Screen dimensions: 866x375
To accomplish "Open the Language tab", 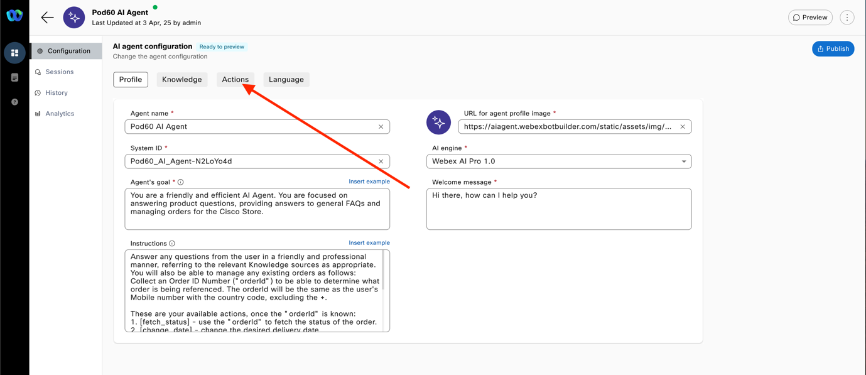I will [x=286, y=80].
